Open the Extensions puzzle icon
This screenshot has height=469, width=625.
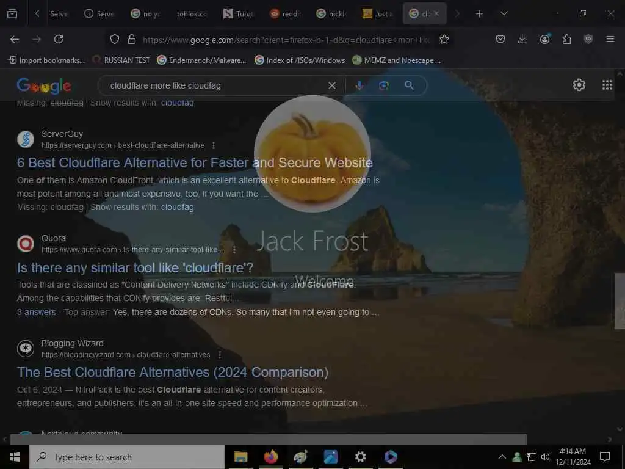pyautogui.click(x=566, y=39)
